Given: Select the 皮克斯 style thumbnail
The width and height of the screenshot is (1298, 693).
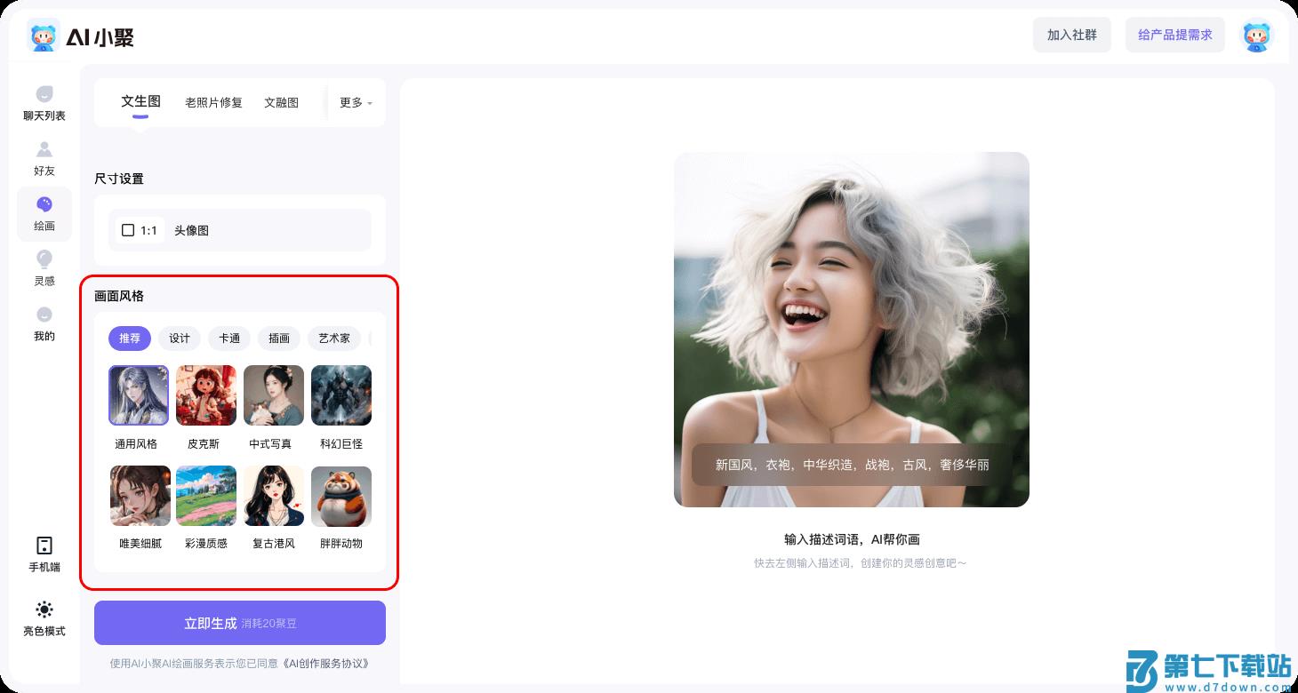Looking at the screenshot, I should [x=205, y=395].
